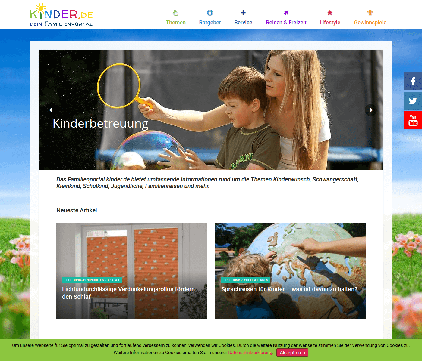Open the Verdunkelungsrollos article thumbnail
Image resolution: width=422 pixels, height=361 pixels.
[131, 271]
